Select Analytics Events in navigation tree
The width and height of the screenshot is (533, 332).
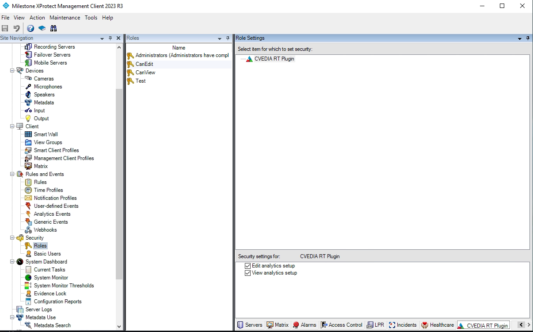(x=52, y=214)
